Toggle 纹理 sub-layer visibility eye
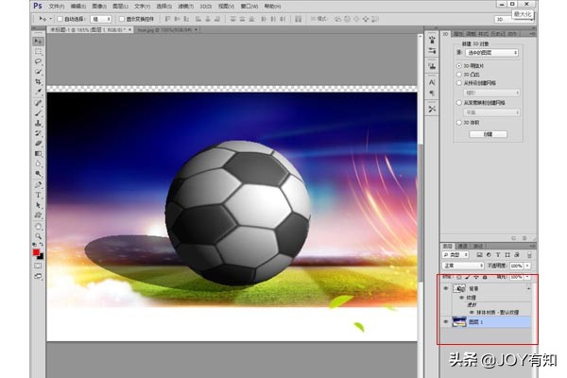Screen dimensions: 567x378 (461, 298)
